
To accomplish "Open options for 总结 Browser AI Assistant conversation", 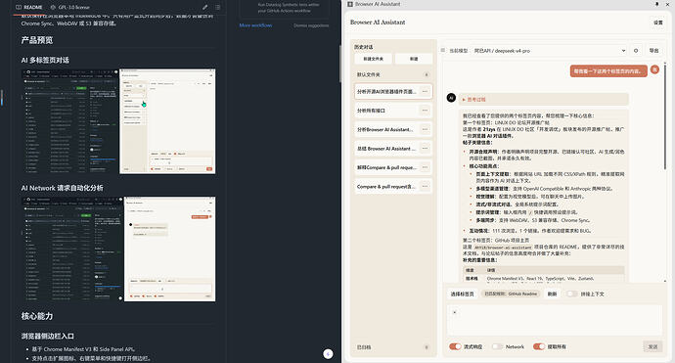I will click(425, 148).
